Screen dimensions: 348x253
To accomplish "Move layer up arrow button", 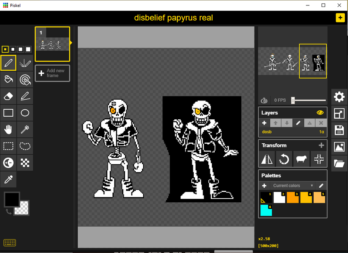I will click(276, 123).
